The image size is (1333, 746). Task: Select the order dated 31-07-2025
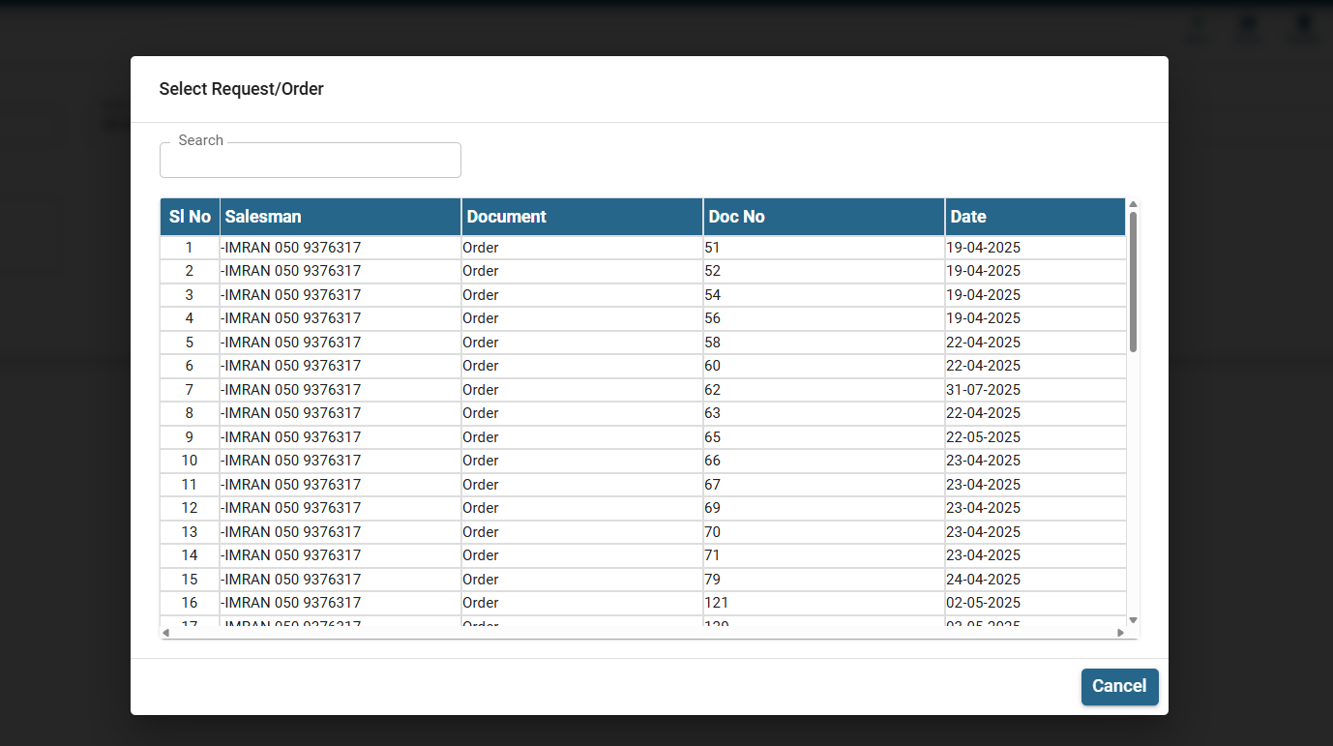(x=983, y=390)
